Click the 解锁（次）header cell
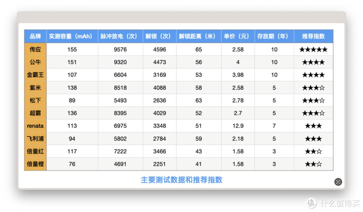The image size is (363, 212). 159,36
